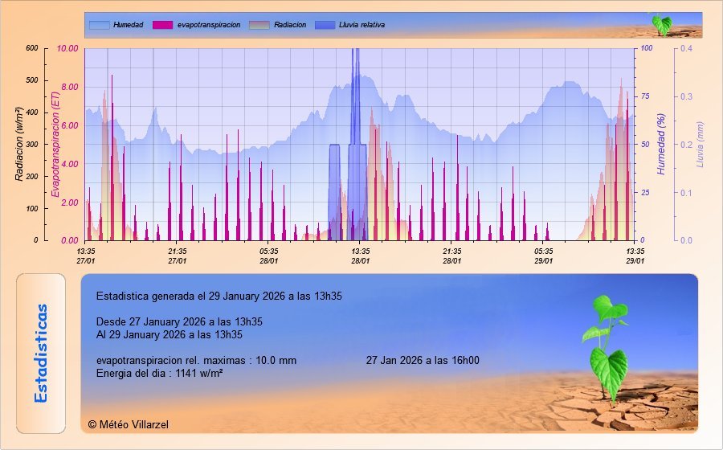Open the © Météo Villarzel credit link
Image resolution: width=723 pixels, height=450 pixels.
click(x=129, y=424)
